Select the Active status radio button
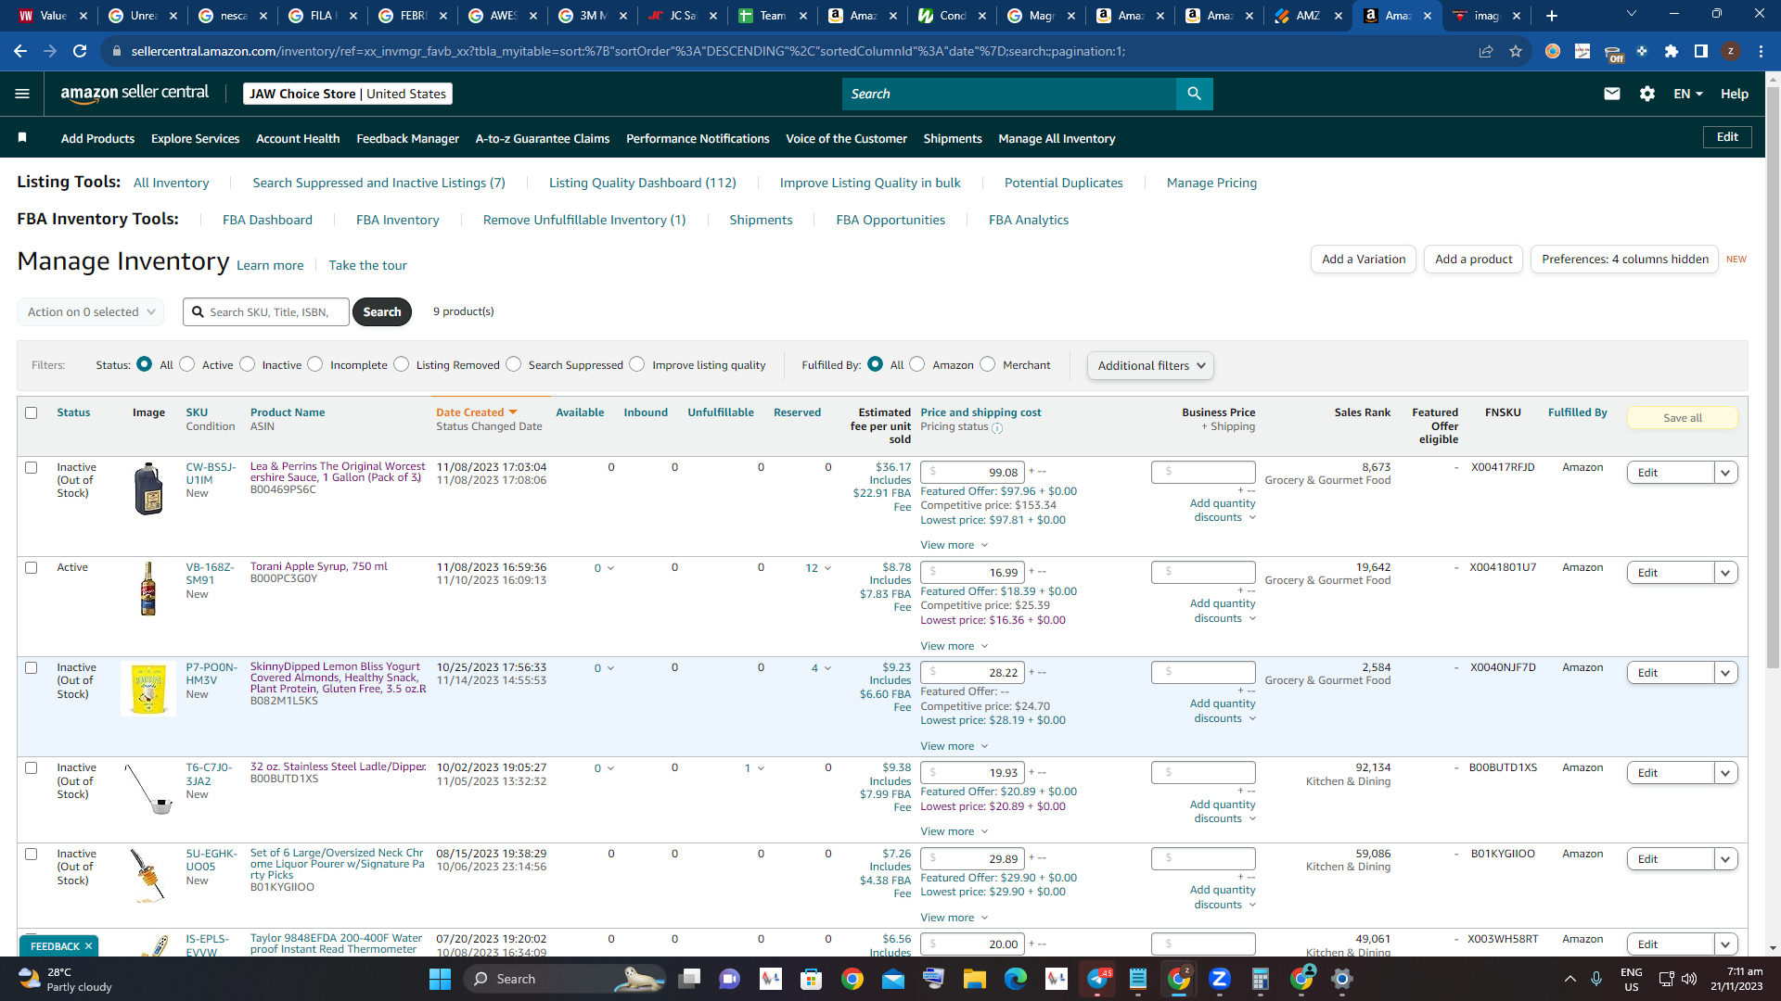 coord(187,364)
